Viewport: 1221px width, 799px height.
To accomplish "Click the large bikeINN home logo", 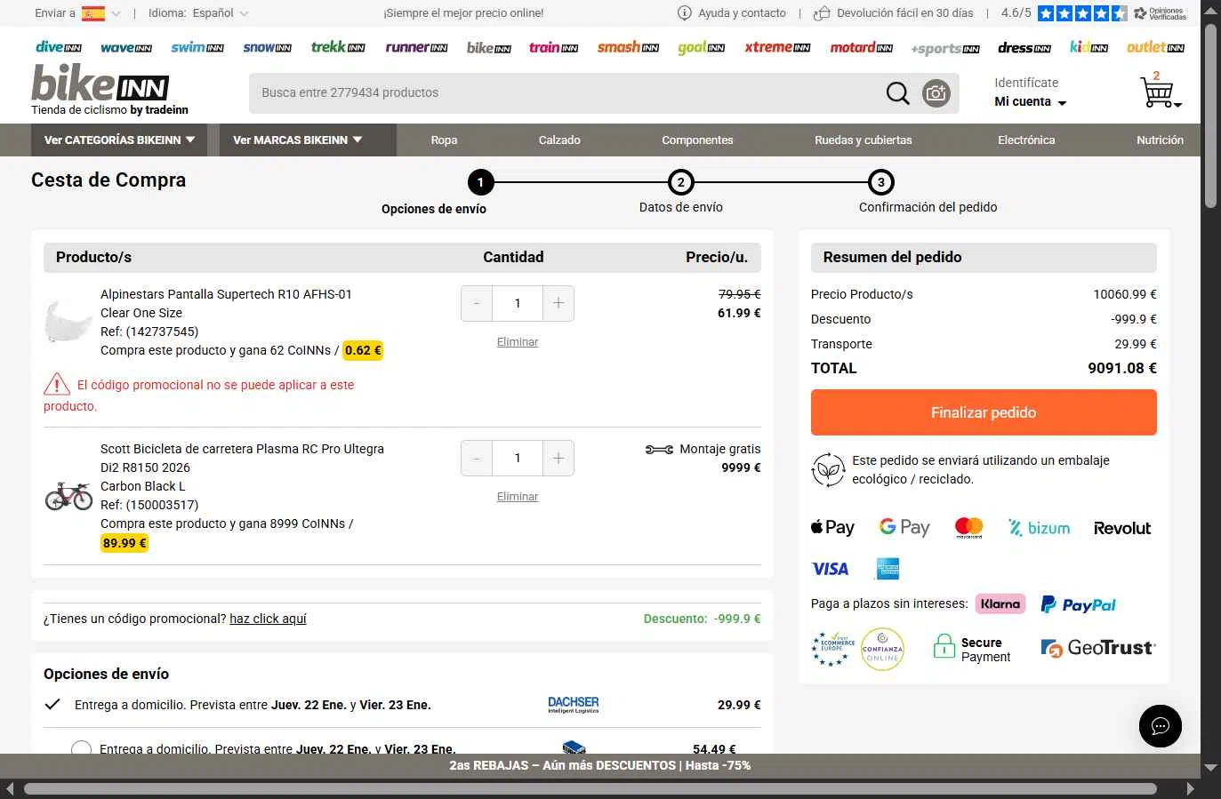I will 100,84.
